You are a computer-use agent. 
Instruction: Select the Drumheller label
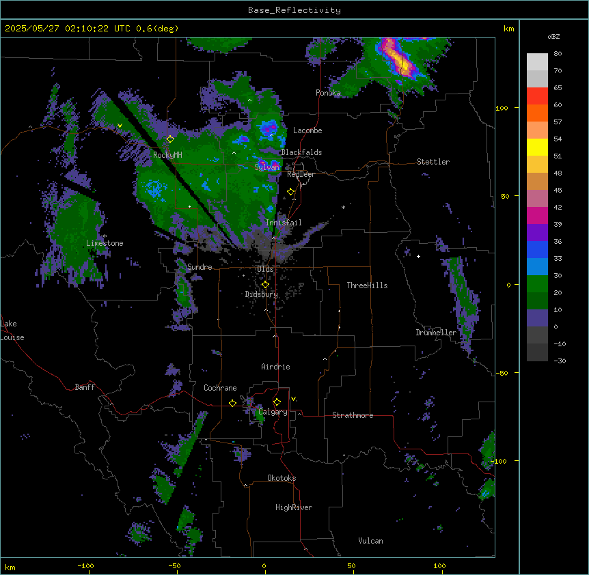click(x=436, y=333)
